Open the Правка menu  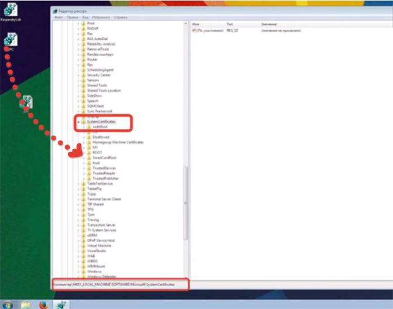click(x=73, y=18)
